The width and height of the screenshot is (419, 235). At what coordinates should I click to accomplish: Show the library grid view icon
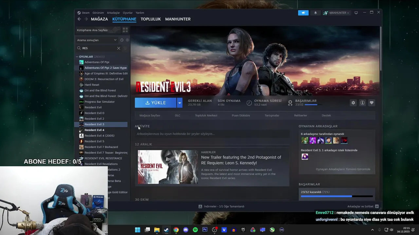click(125, 30)
